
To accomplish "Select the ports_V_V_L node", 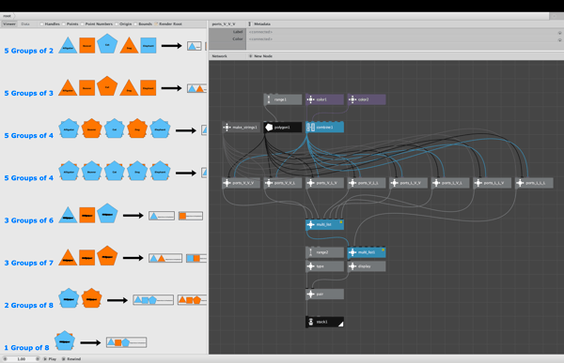I will click(x=283, y=183).
